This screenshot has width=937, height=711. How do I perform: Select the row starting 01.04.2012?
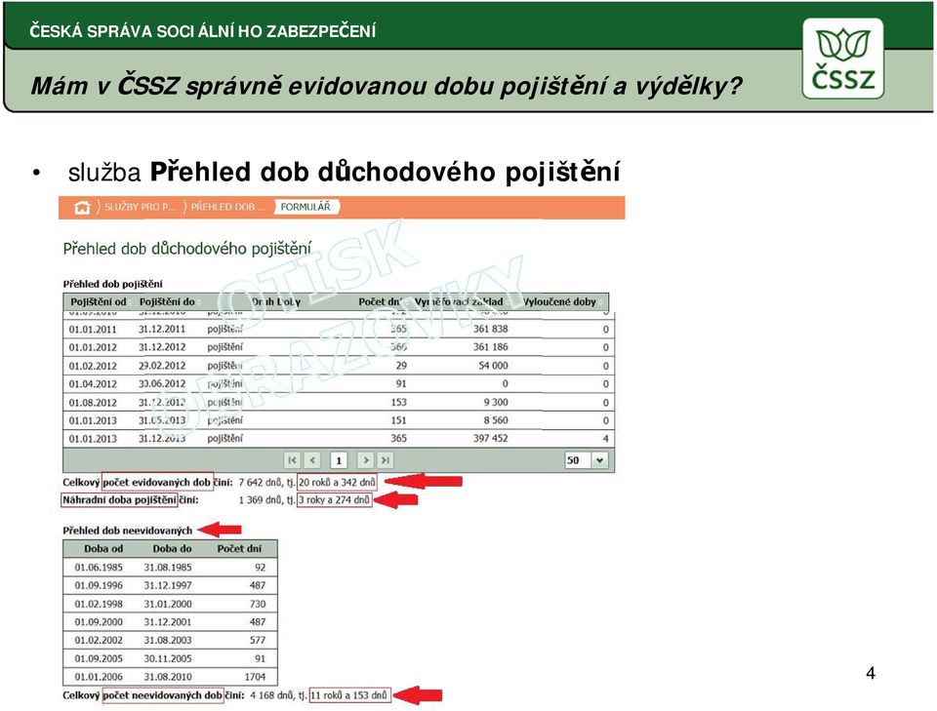[339, 384]
